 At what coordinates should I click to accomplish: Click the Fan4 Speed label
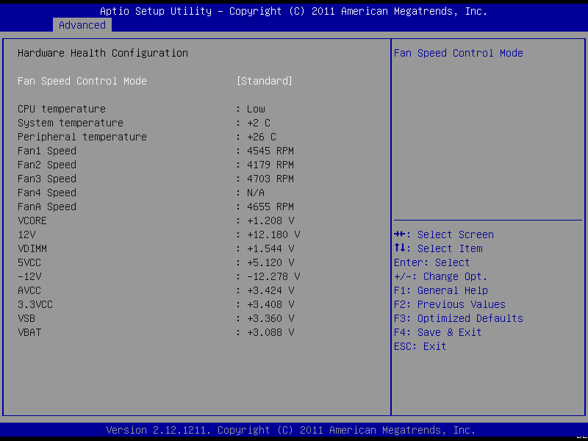(47, 193)
